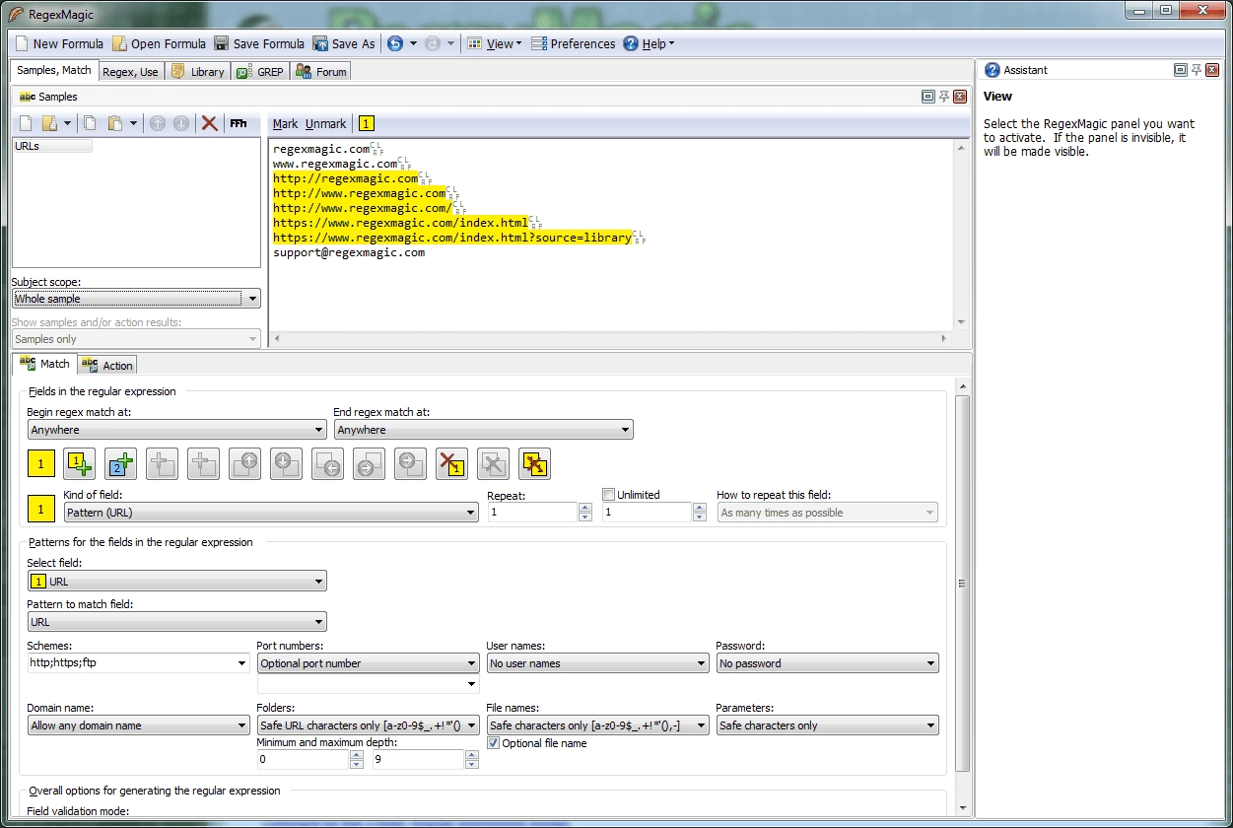The height and width of the screenshot is (828, 1233).
Task: Click the Repeat minimum value field
Action: [x=532, y=513]
